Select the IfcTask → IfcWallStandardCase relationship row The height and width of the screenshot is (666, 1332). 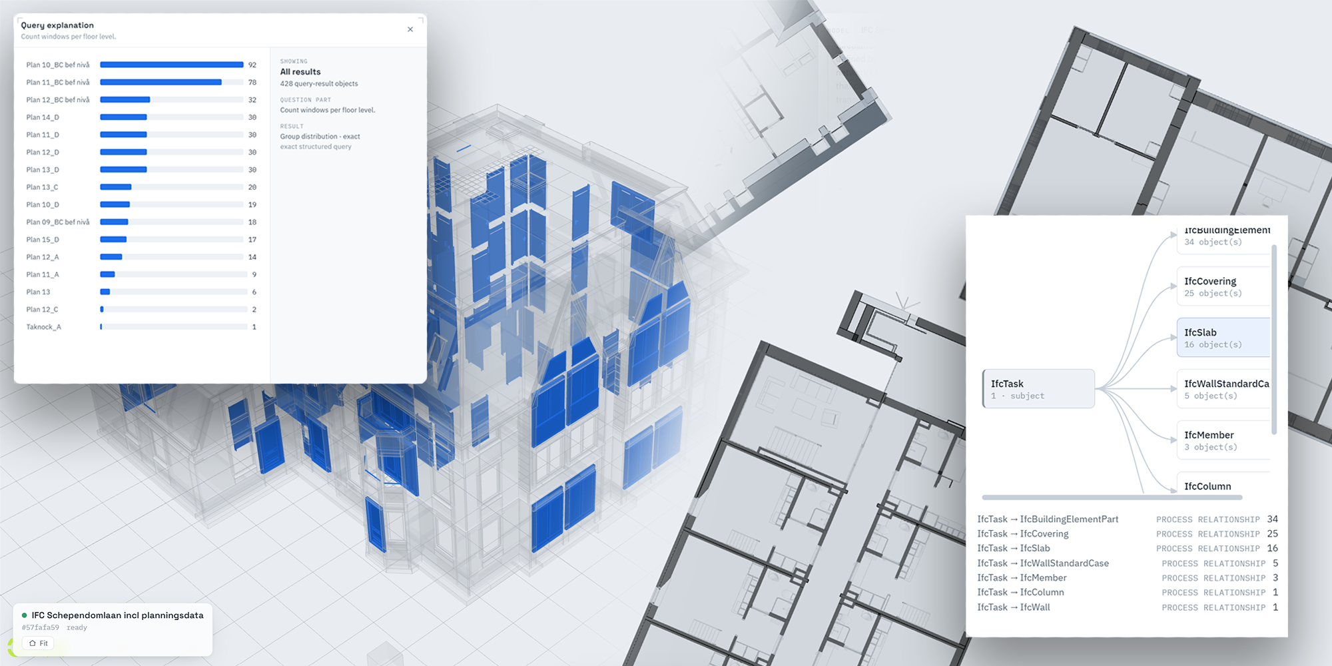point(1128,563)
